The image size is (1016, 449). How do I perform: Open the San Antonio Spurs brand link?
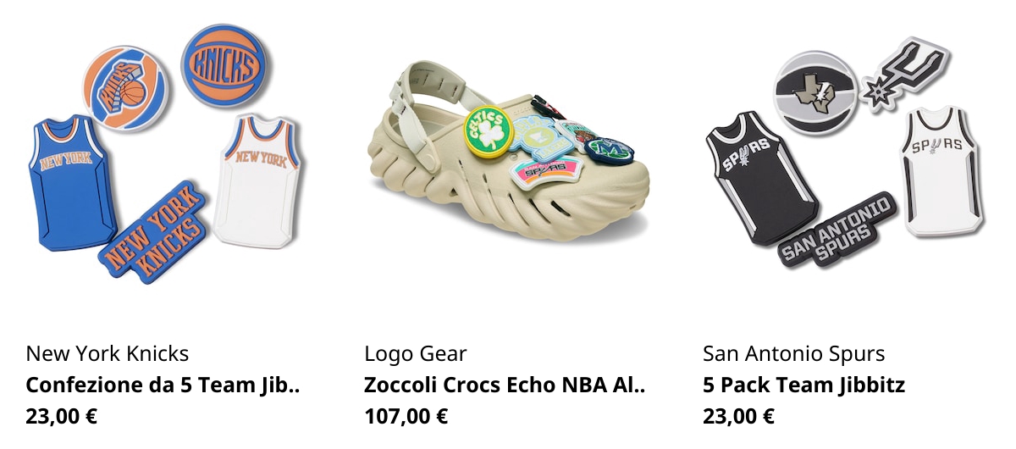[794, 353]
